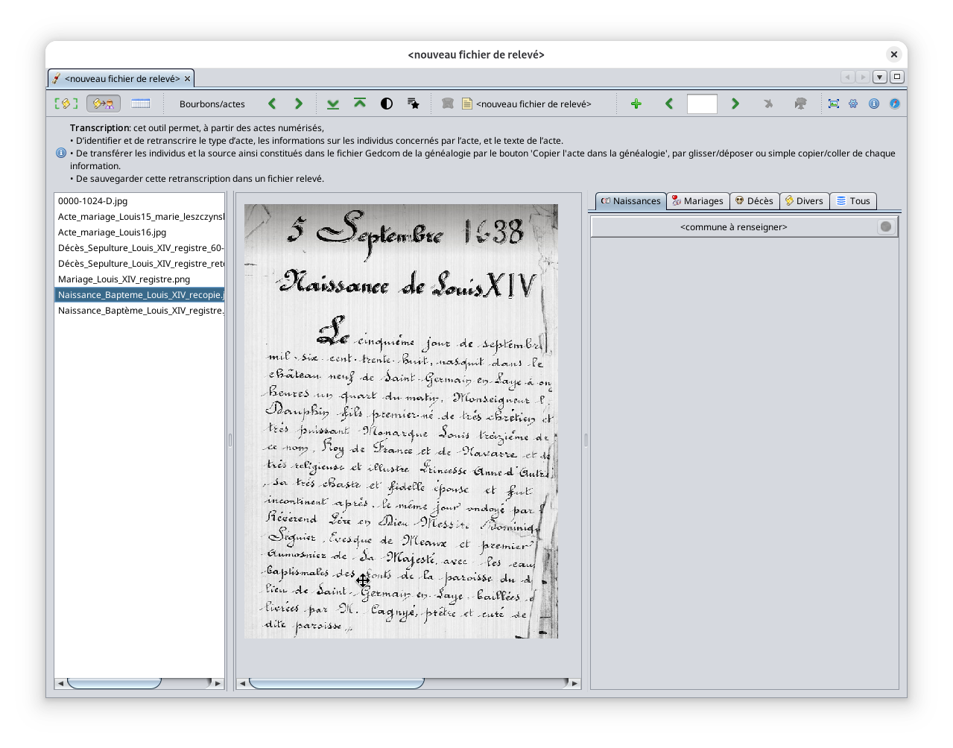Go to next image after Bourbons/actes
Viewport: 953px width, 748px height.
(x=299, y=104)
